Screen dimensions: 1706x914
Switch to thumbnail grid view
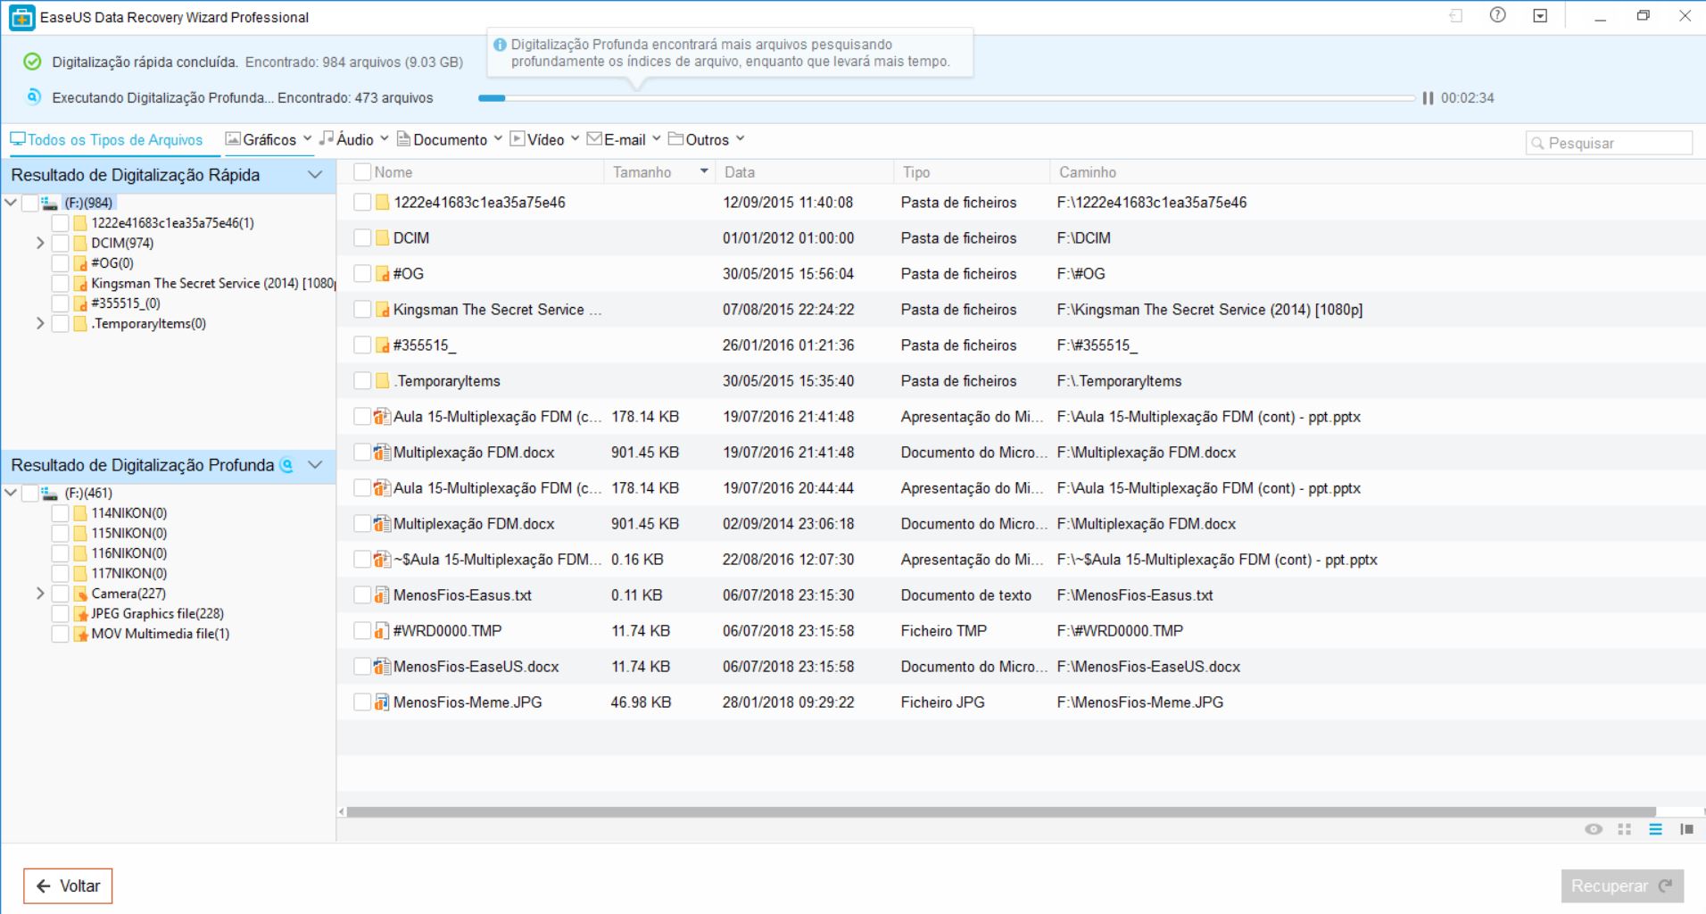point(1624,829)
